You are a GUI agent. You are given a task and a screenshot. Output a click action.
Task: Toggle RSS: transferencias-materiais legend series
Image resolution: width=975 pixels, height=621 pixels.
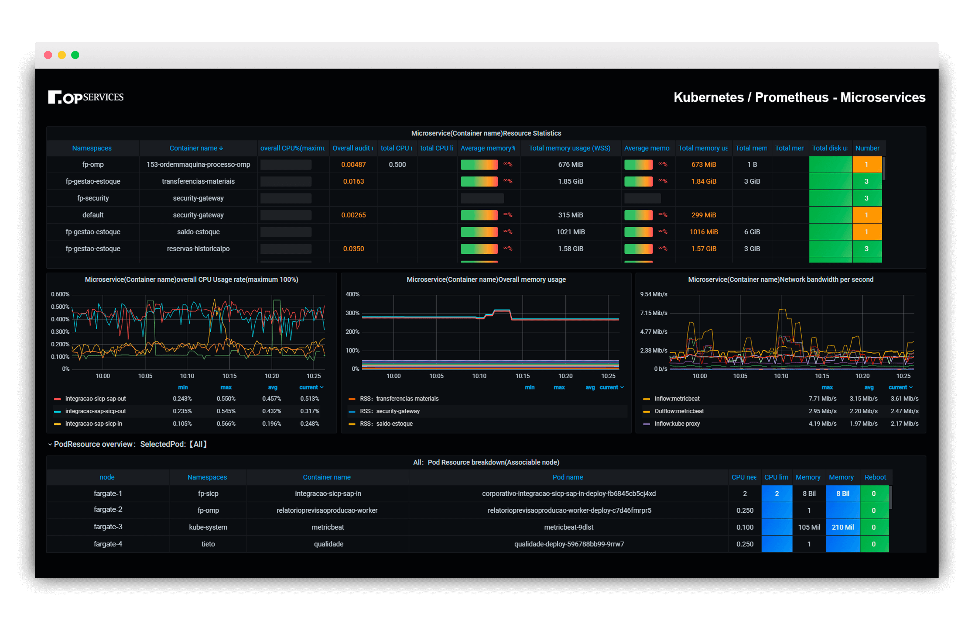click(x=399, y=399)
